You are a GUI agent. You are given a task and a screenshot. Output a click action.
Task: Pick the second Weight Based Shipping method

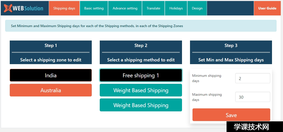141,105
